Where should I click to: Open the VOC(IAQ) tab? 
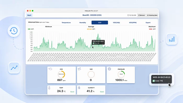click(116, 22)
